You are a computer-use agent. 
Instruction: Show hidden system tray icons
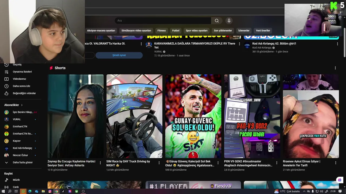click(x=304, y=191)
